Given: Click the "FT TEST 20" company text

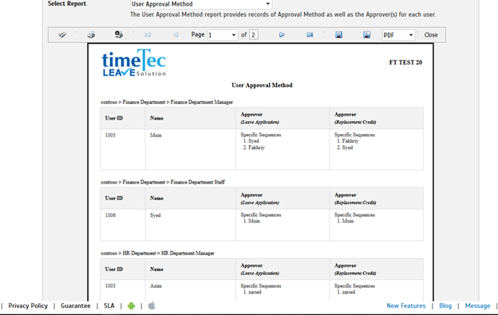Looking at the screenshot, I should 405,62.
